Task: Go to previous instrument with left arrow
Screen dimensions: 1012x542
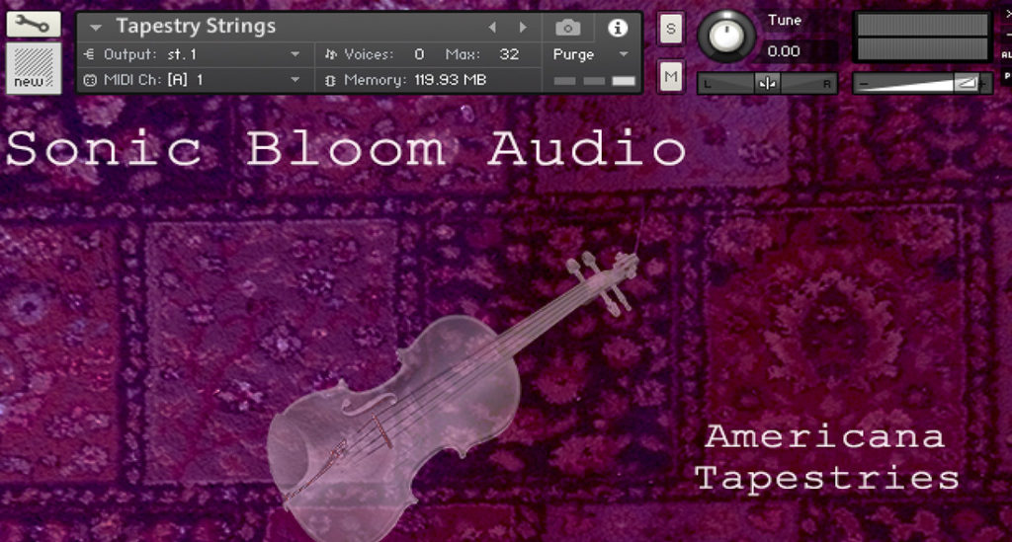Action: 492,27
